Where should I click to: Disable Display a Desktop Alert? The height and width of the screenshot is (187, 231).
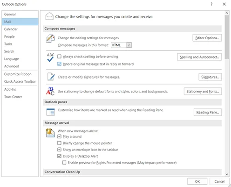click(x=59, y=156)
